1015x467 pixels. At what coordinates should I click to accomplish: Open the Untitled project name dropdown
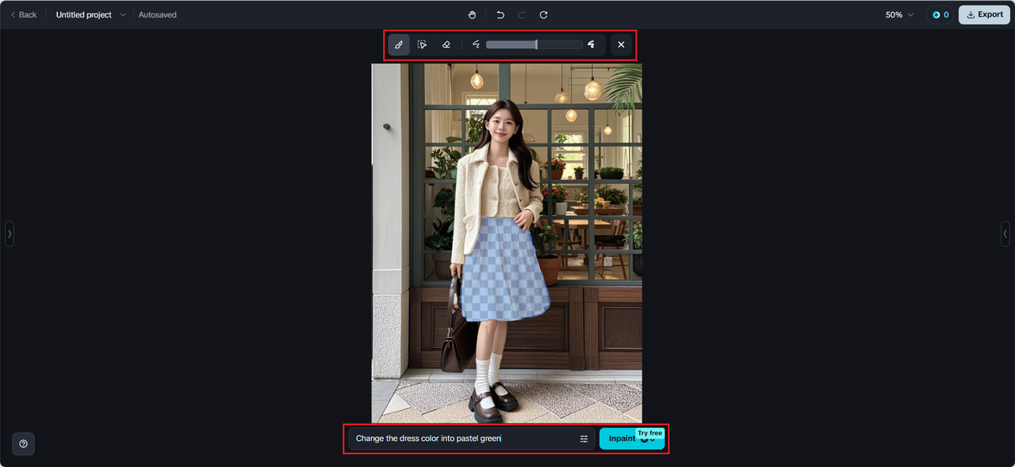(x=90, y=15)
